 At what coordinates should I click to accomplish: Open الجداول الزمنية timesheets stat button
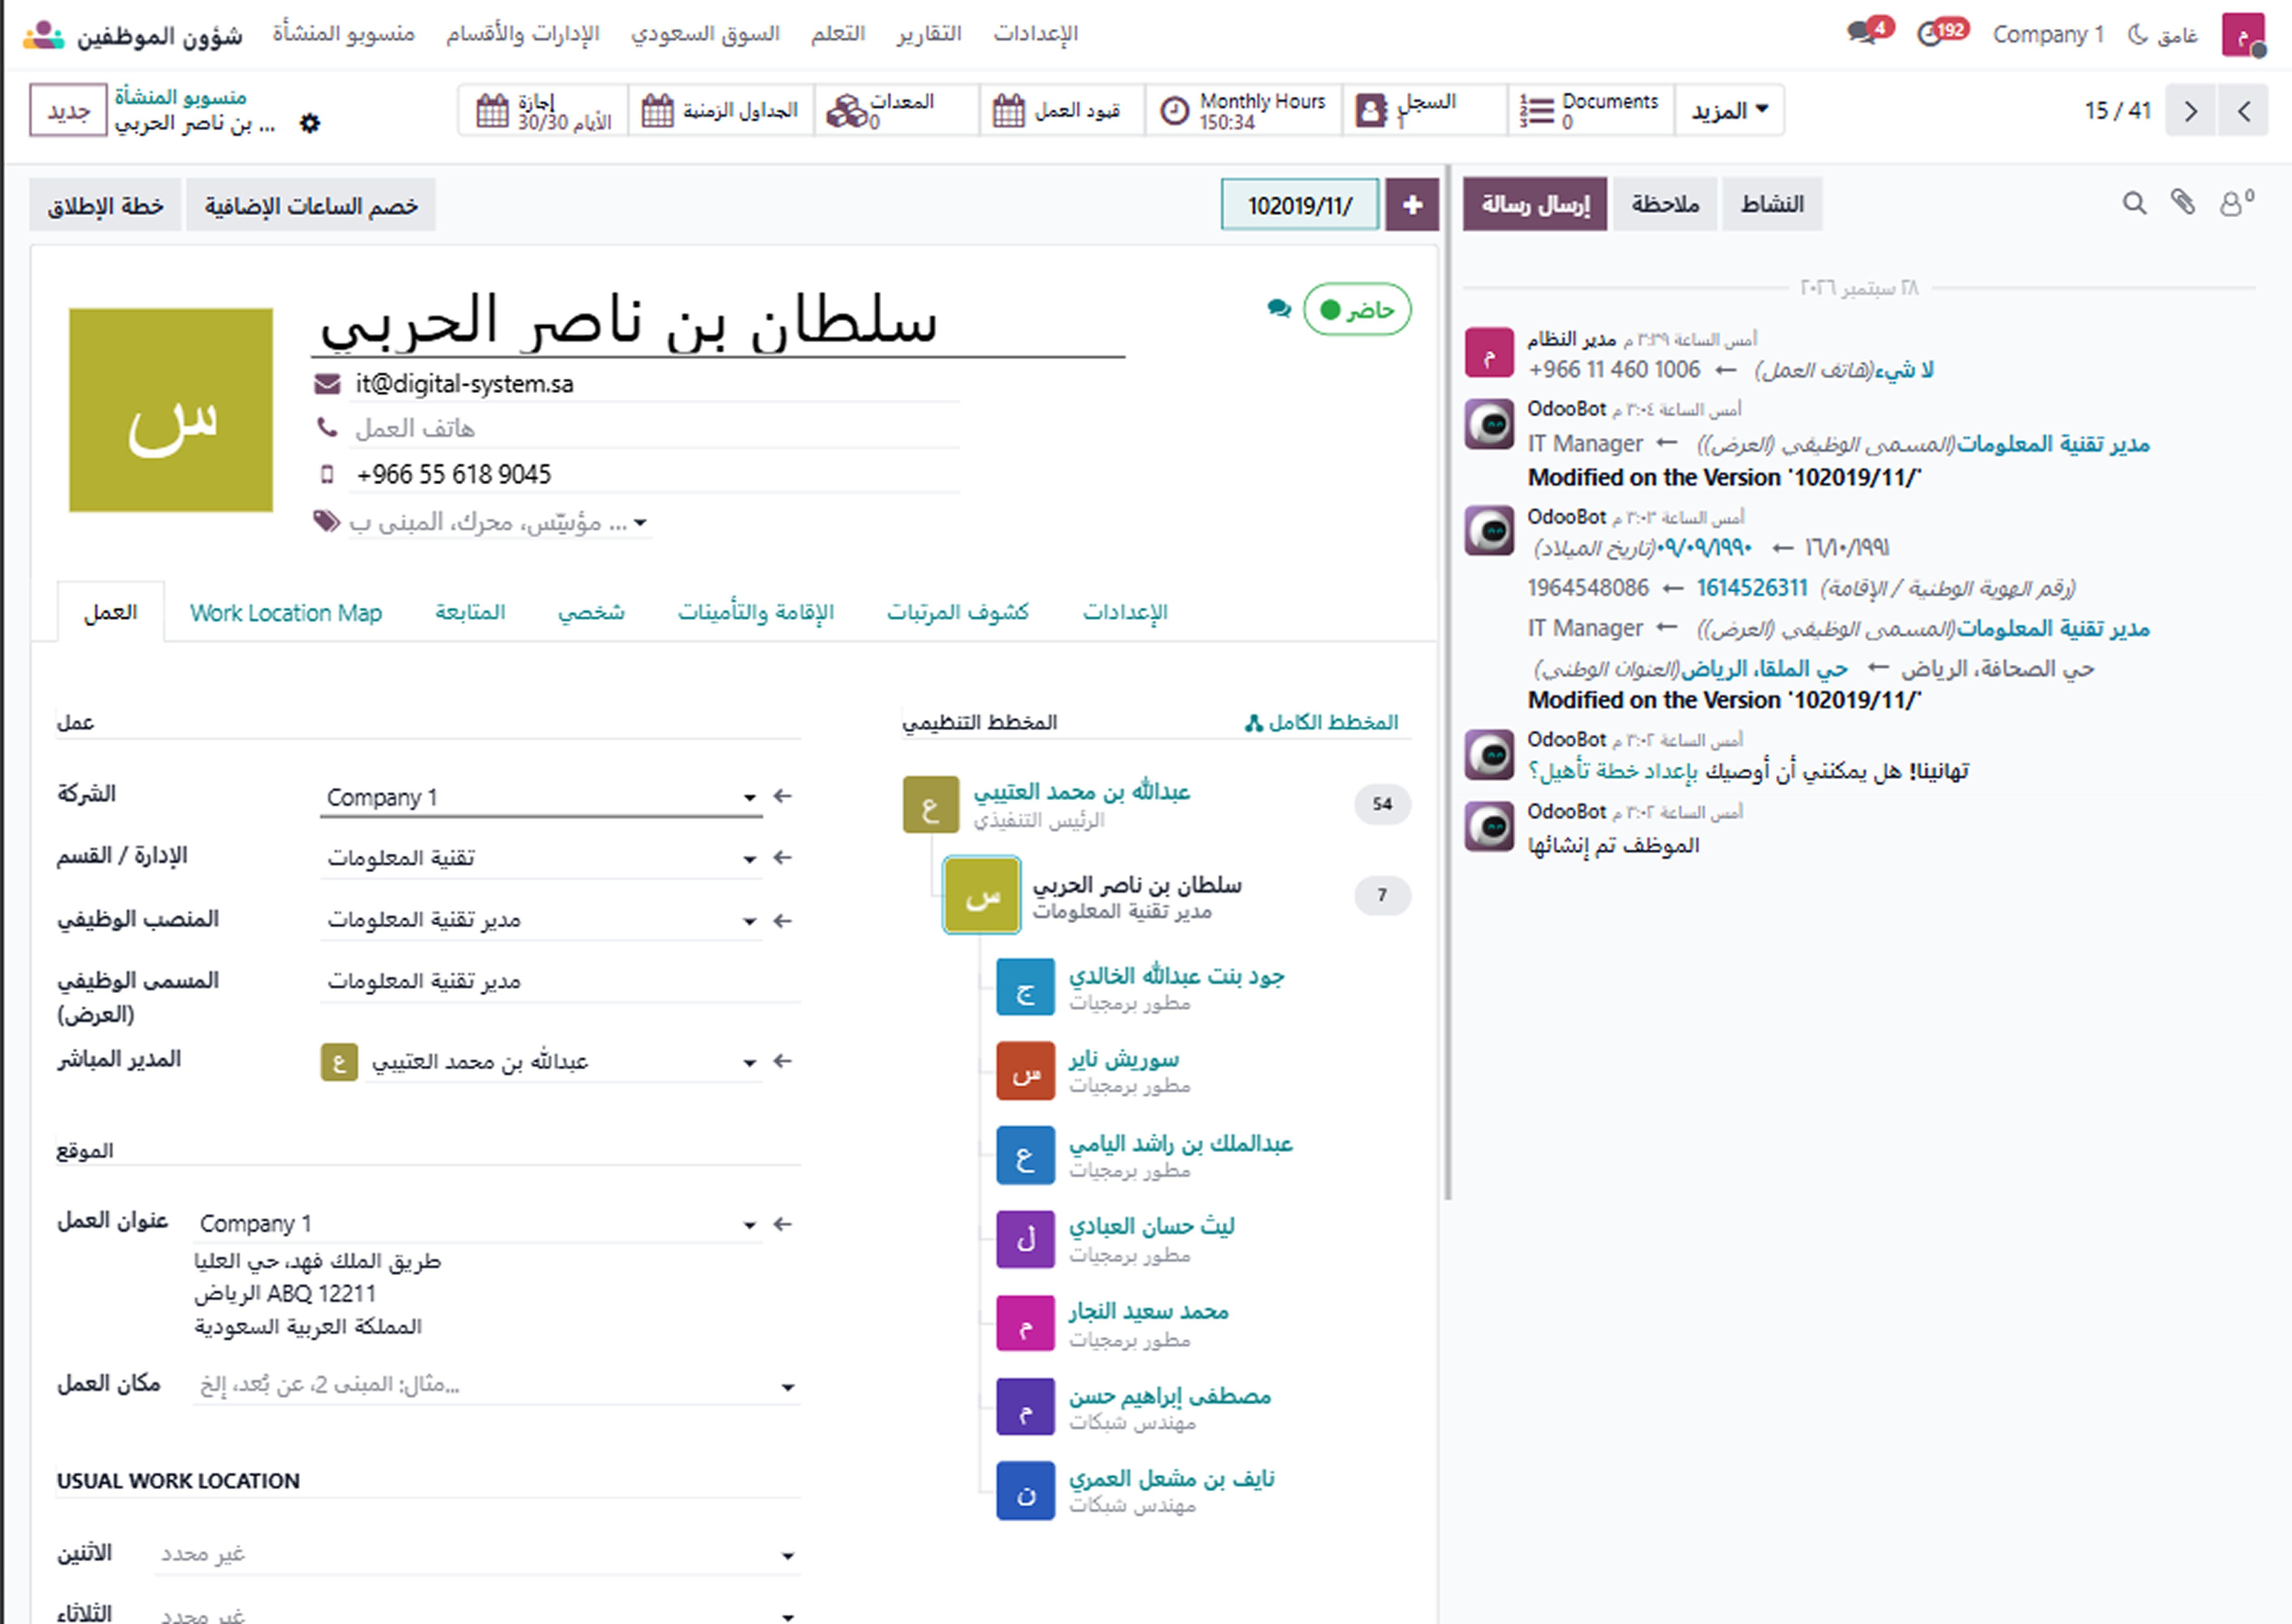[720, 110]
